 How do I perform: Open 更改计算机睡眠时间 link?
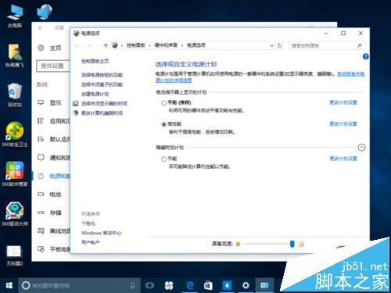click(102, 113)
